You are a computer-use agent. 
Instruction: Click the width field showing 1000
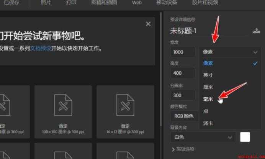pyautogui.click(x=183, y=52)
